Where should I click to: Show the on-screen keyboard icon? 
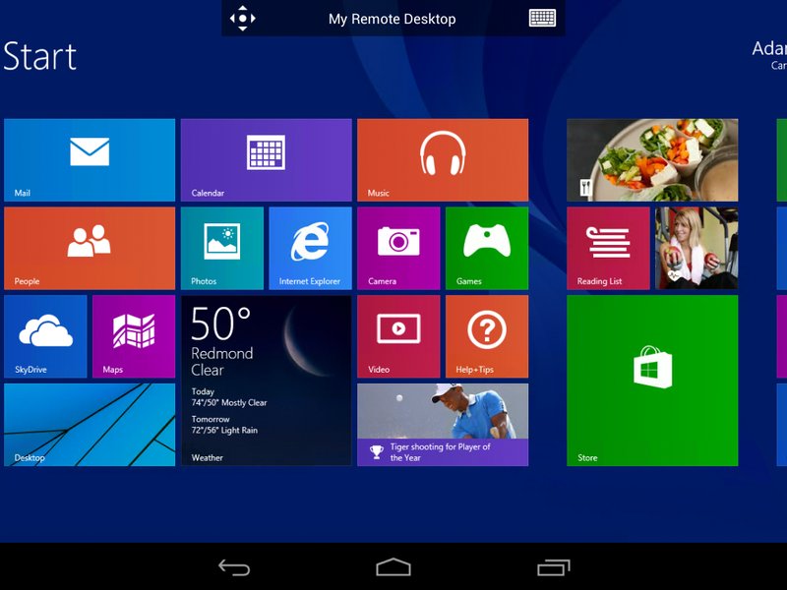[542, 18]
